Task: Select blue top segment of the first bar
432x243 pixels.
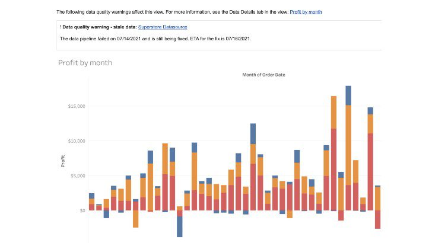Action: 91,196
